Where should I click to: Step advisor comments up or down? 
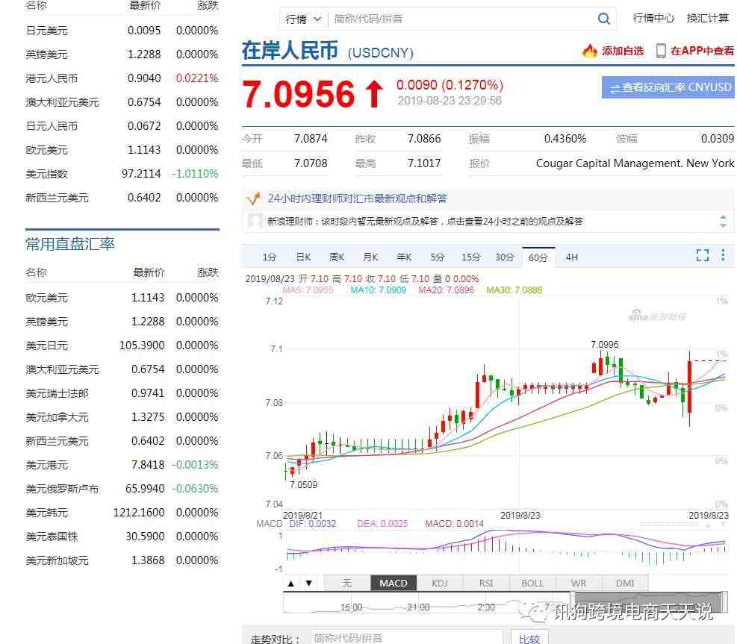pyautogui.click(x=723, y=221)
